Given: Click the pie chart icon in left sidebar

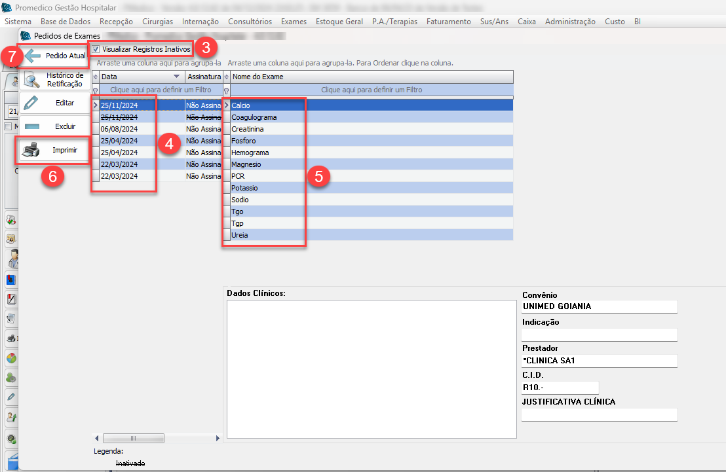Looking at the screenshot, I should (11, 358).
